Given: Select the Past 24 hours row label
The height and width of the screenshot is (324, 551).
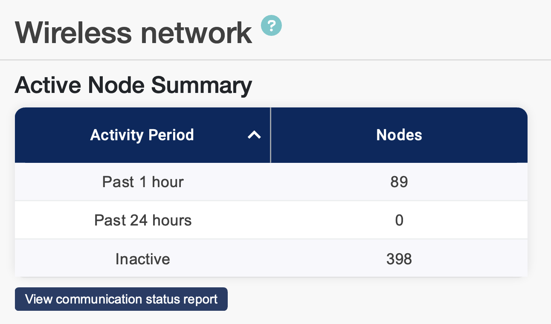Looking at the screenshot, I should (x=142, y=220).
